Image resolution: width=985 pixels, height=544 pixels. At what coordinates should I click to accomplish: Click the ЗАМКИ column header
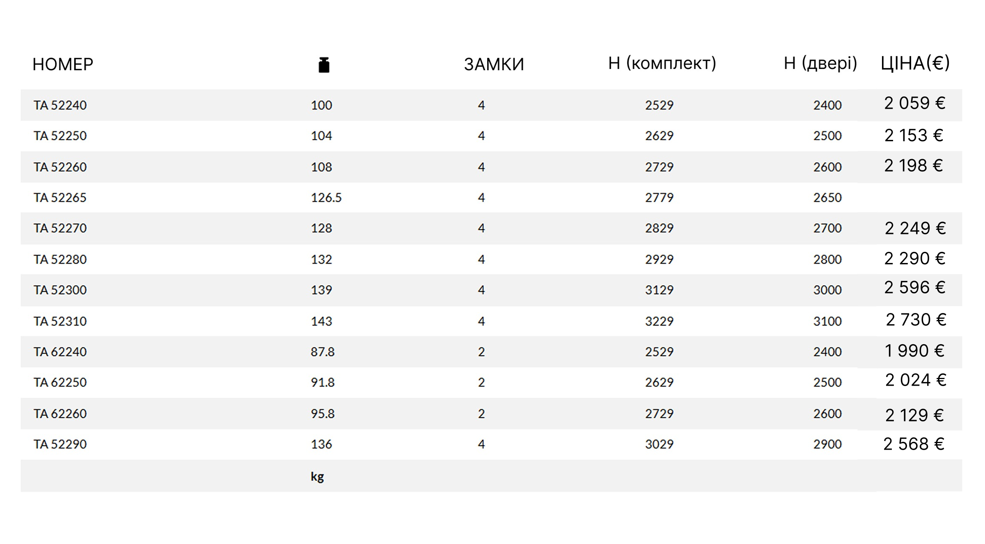click(x=494, y=64)
